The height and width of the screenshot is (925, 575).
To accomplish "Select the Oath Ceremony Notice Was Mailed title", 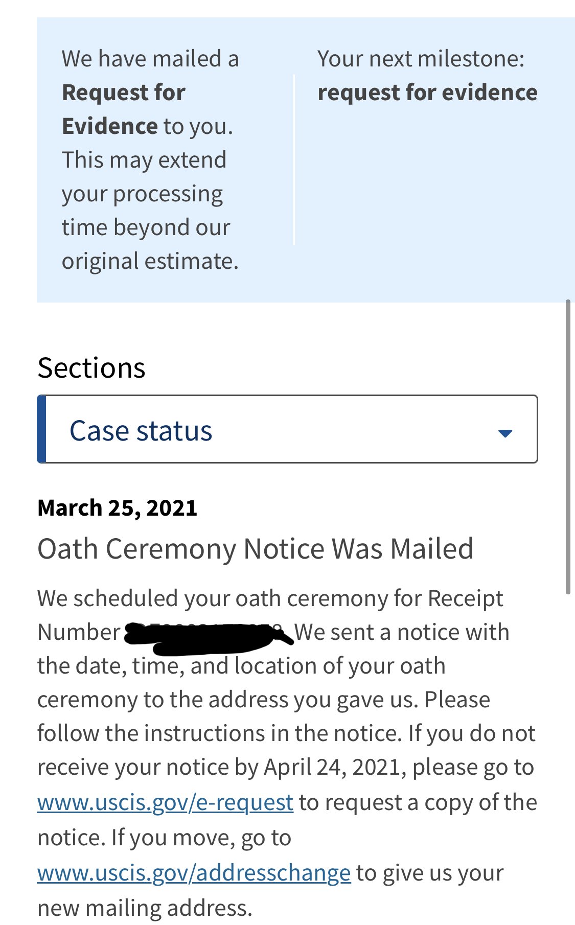I will tap(256, 548).
